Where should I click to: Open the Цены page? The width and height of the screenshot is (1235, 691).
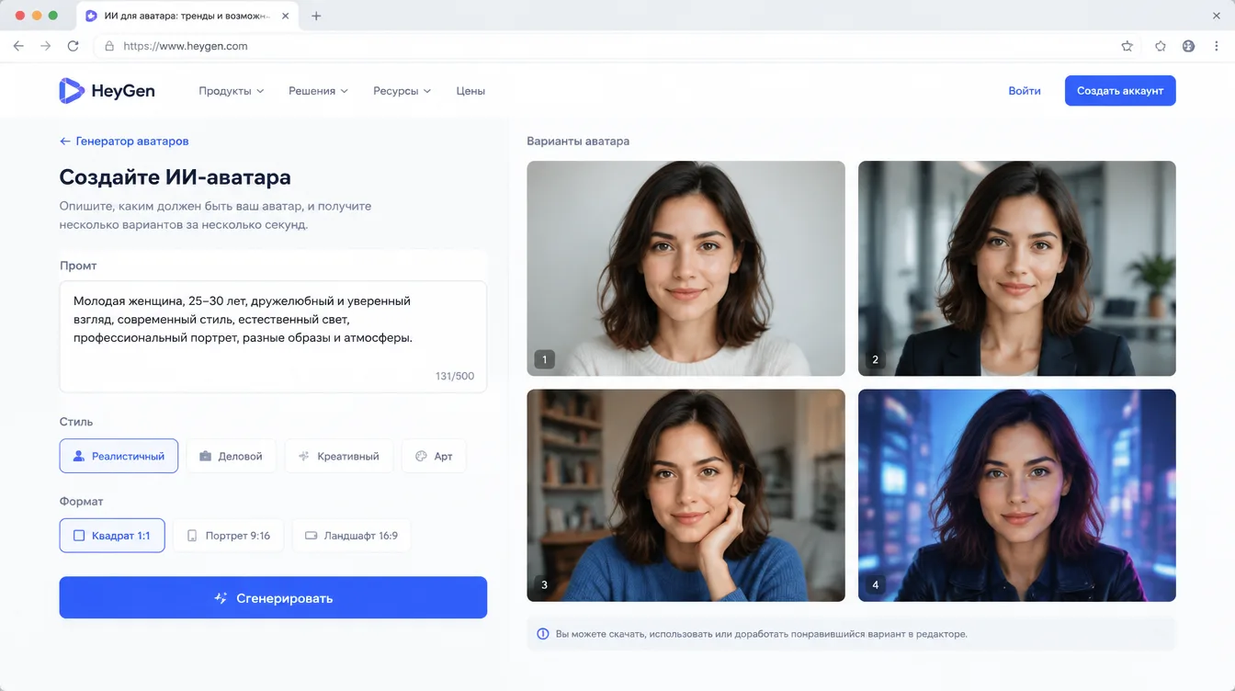470,91
